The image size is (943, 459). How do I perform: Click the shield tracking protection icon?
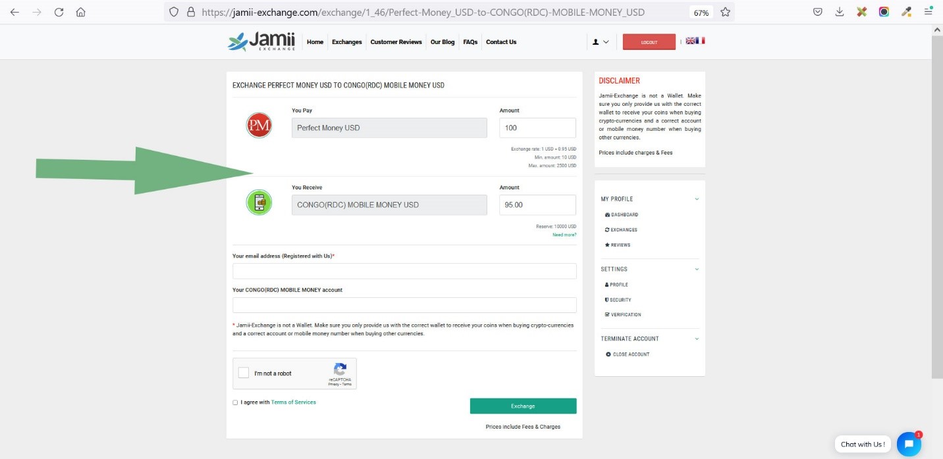(x=174, y=12)
